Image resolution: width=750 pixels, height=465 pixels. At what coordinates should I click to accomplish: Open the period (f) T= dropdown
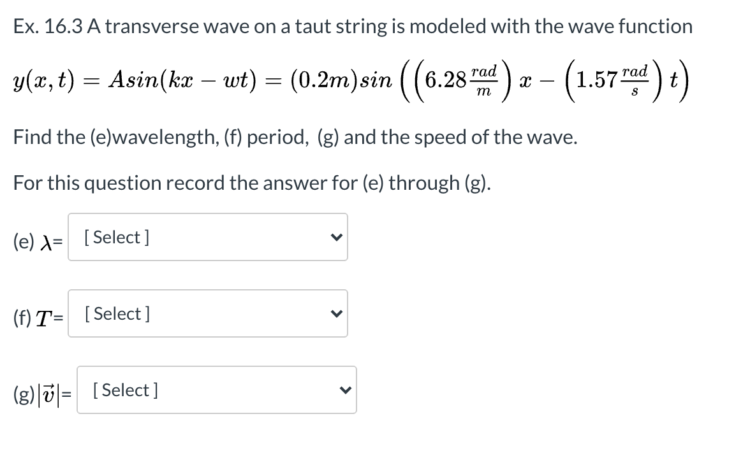(208, 313)
